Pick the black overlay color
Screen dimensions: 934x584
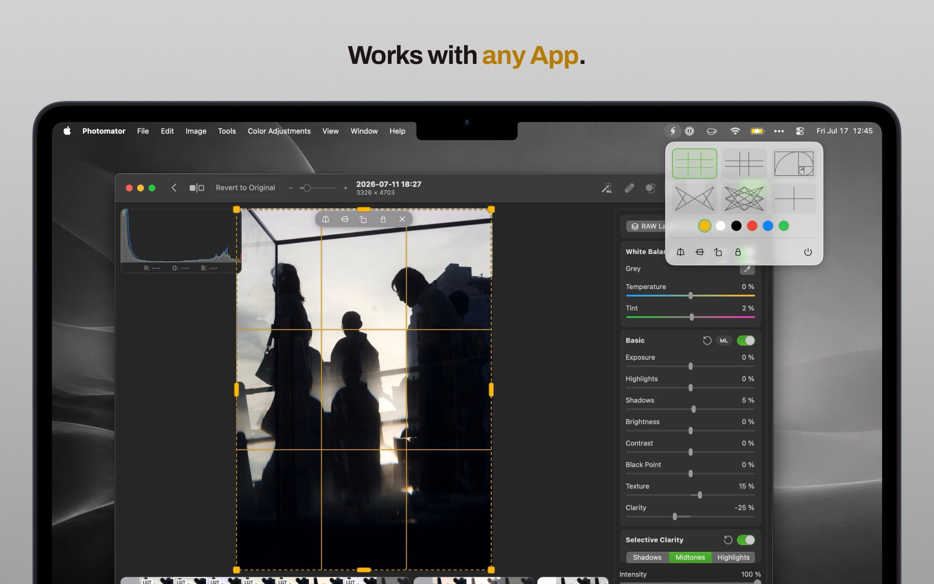point(736,226)
